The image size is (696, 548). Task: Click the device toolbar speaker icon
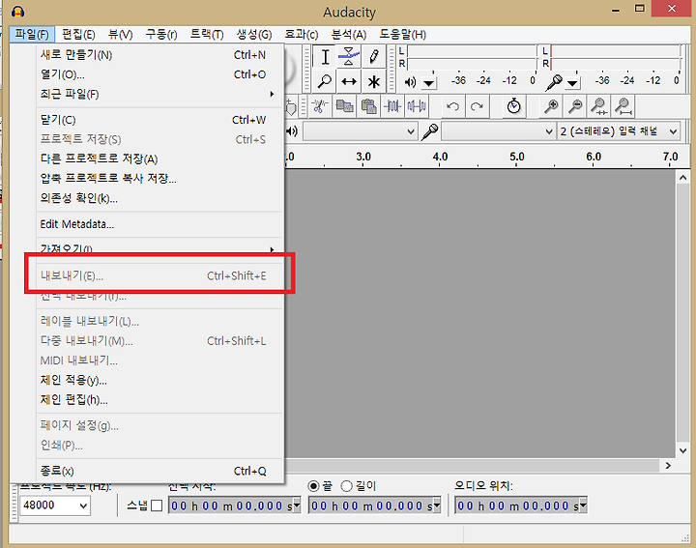tap(292, 131)
